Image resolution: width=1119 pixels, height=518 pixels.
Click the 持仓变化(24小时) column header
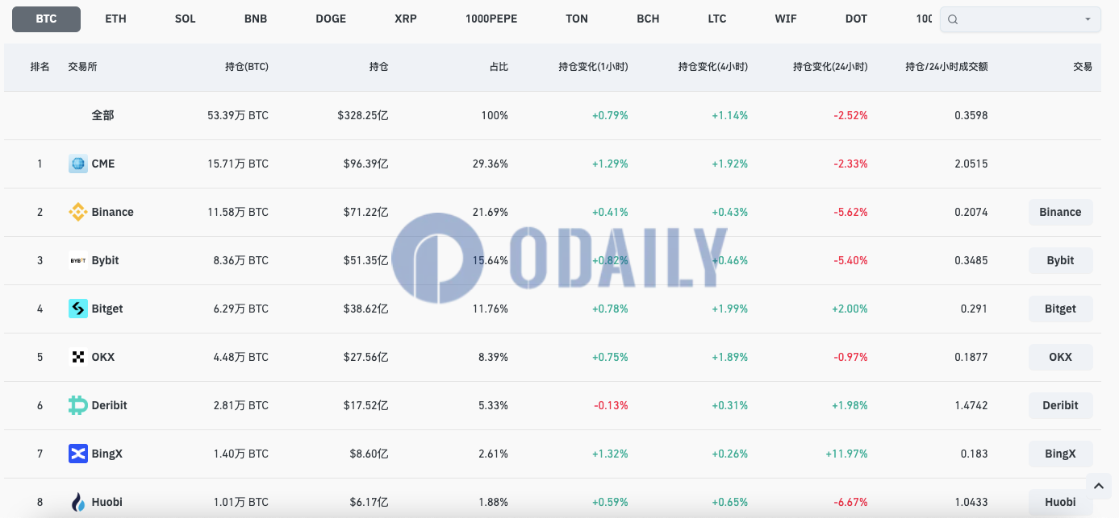click(x=830, y=67)
